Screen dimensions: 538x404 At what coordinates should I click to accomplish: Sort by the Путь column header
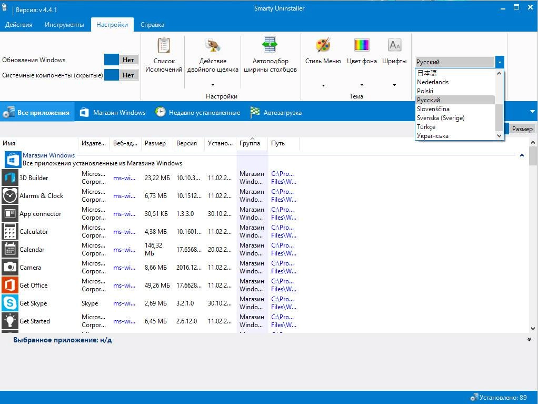point(283,143)
